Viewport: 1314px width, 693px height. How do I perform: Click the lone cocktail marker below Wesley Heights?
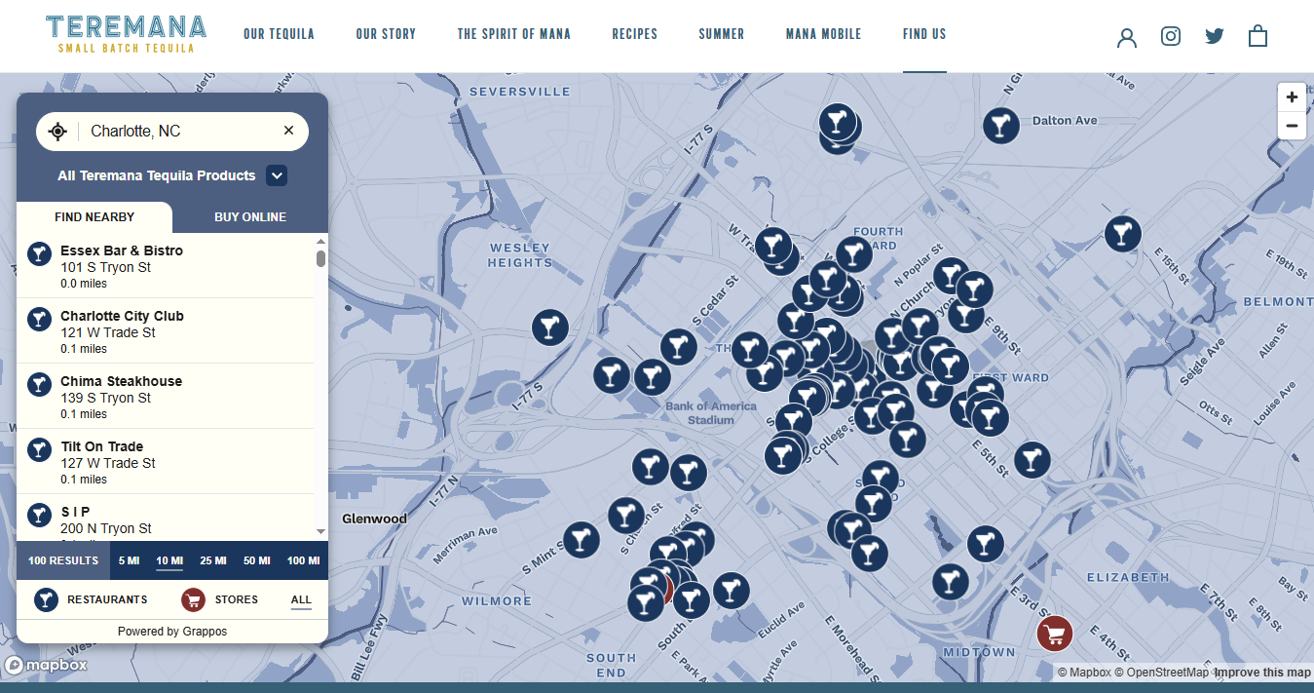click(549, 327)
